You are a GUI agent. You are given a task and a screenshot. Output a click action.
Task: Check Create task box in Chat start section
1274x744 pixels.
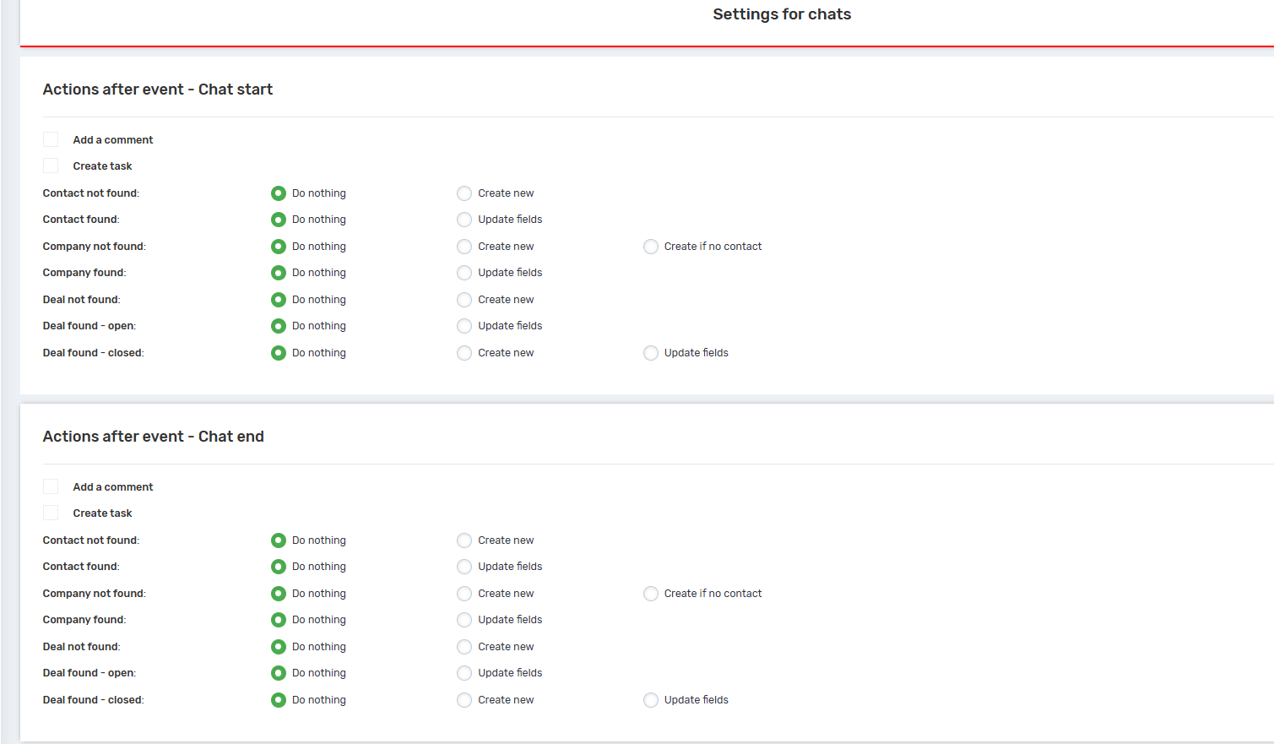coord(51,166)
